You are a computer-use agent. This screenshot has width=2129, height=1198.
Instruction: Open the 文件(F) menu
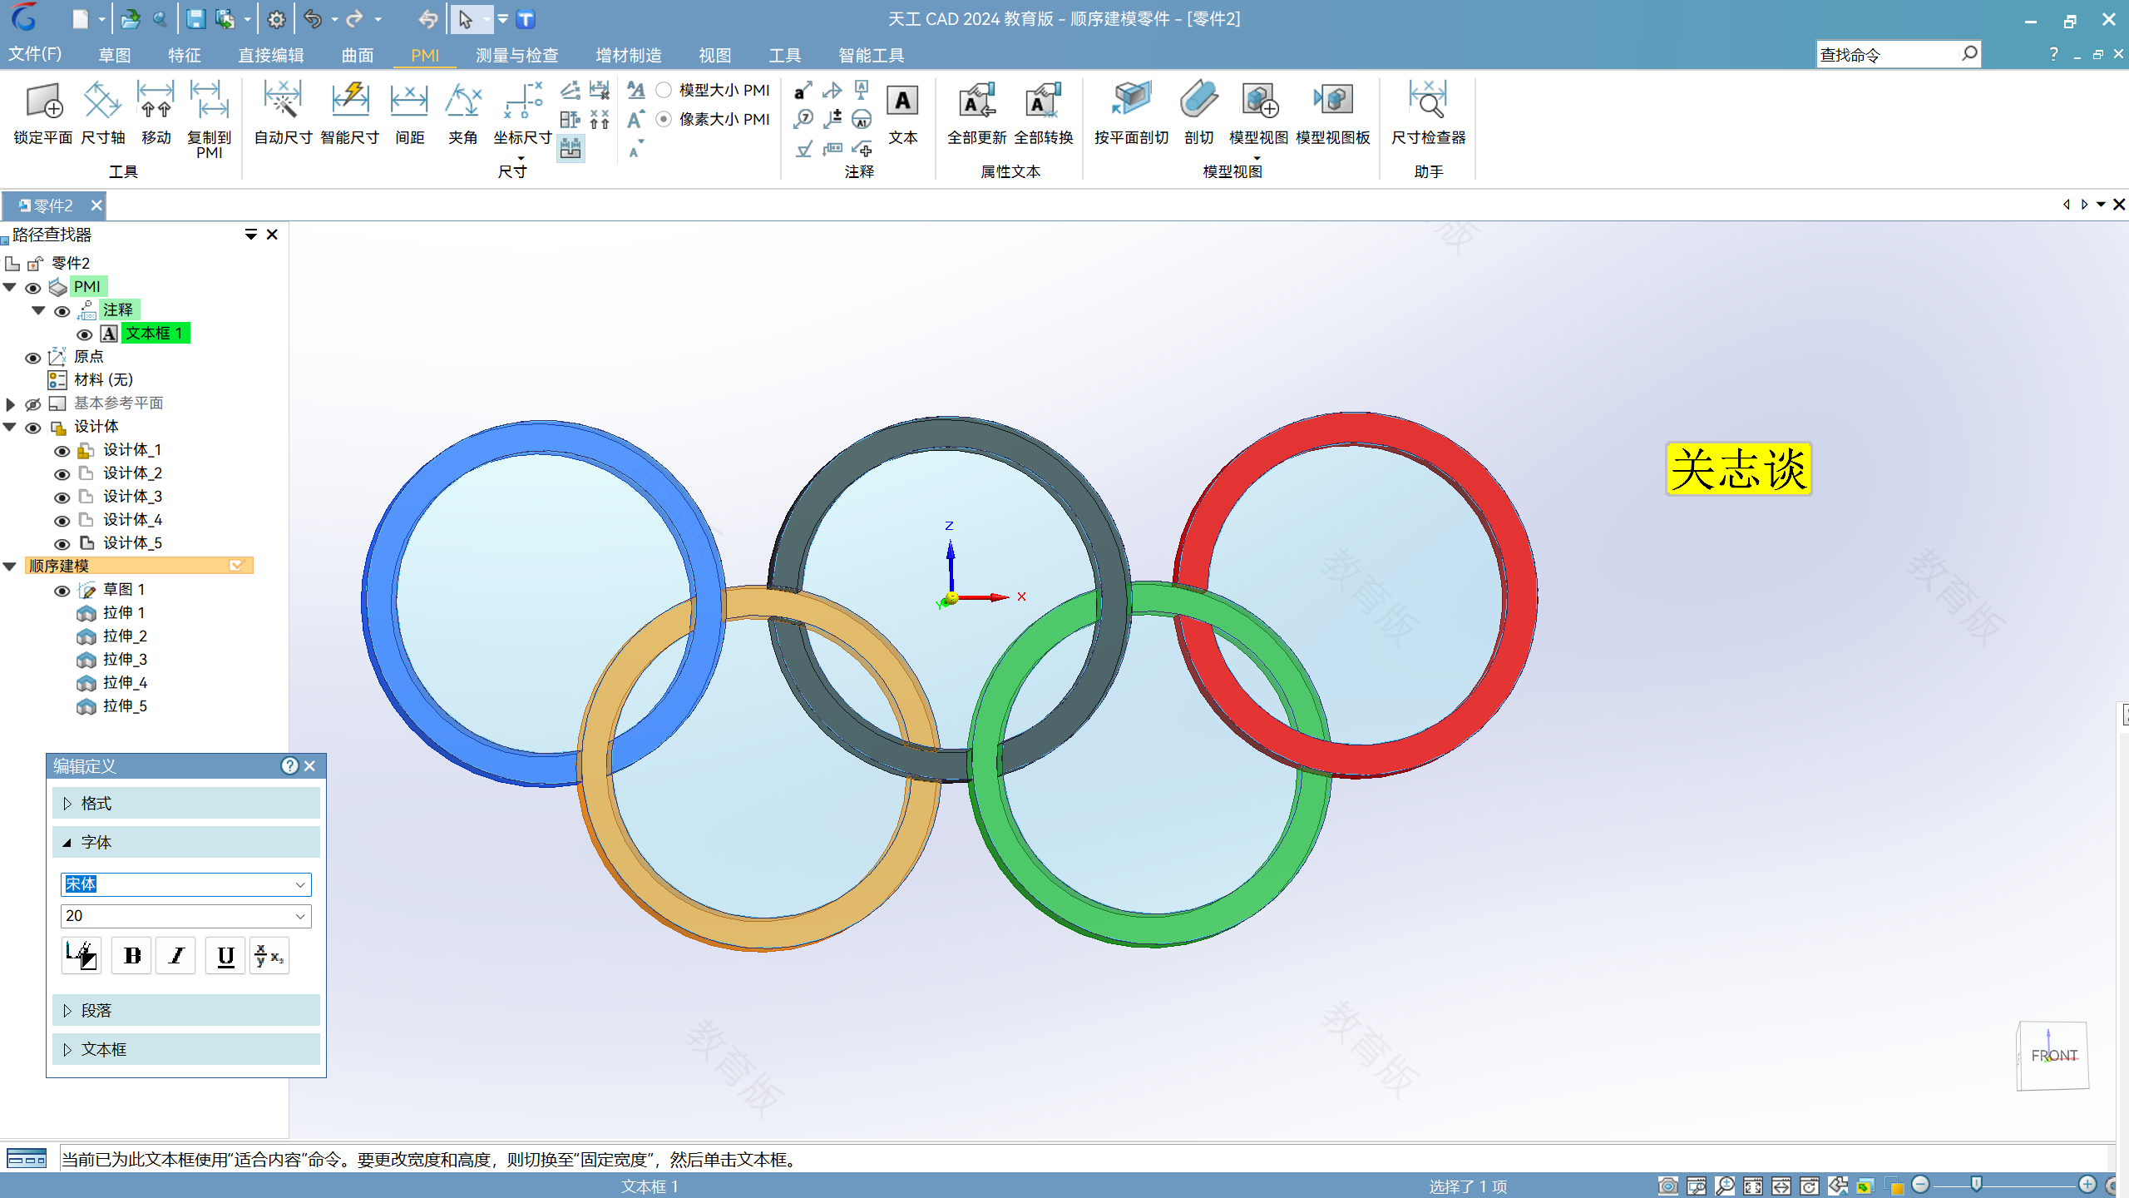[x=35, y=54]
